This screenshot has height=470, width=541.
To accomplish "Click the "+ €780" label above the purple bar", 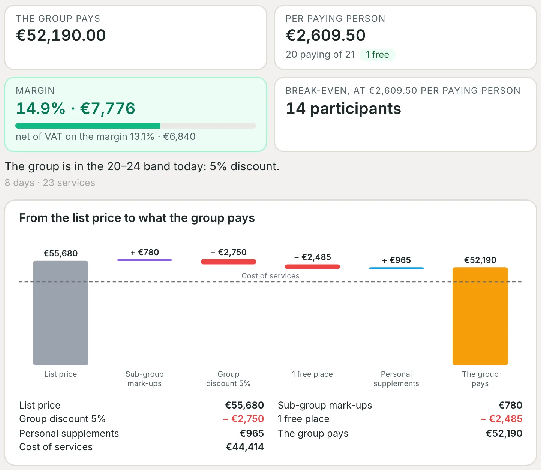I will [145, 252].
